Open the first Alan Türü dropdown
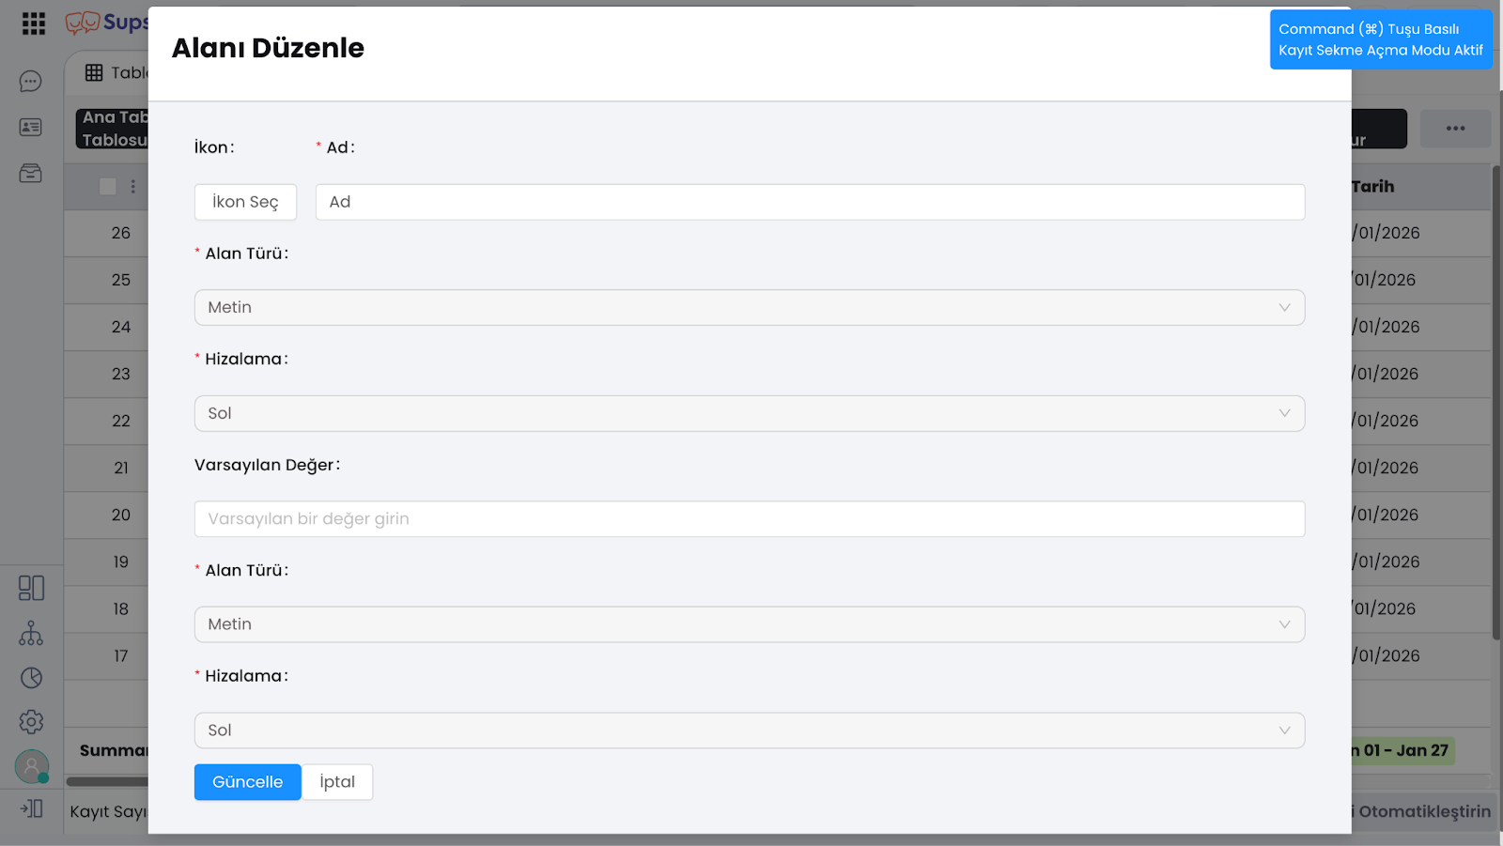This screenshot has width=1503, height=846. [x=749, y=308]
